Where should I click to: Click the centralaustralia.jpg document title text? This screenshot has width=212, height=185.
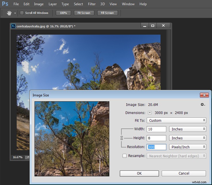point(46,26)
